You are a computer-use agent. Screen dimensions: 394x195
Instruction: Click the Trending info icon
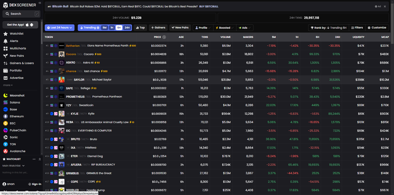point(98,28)
